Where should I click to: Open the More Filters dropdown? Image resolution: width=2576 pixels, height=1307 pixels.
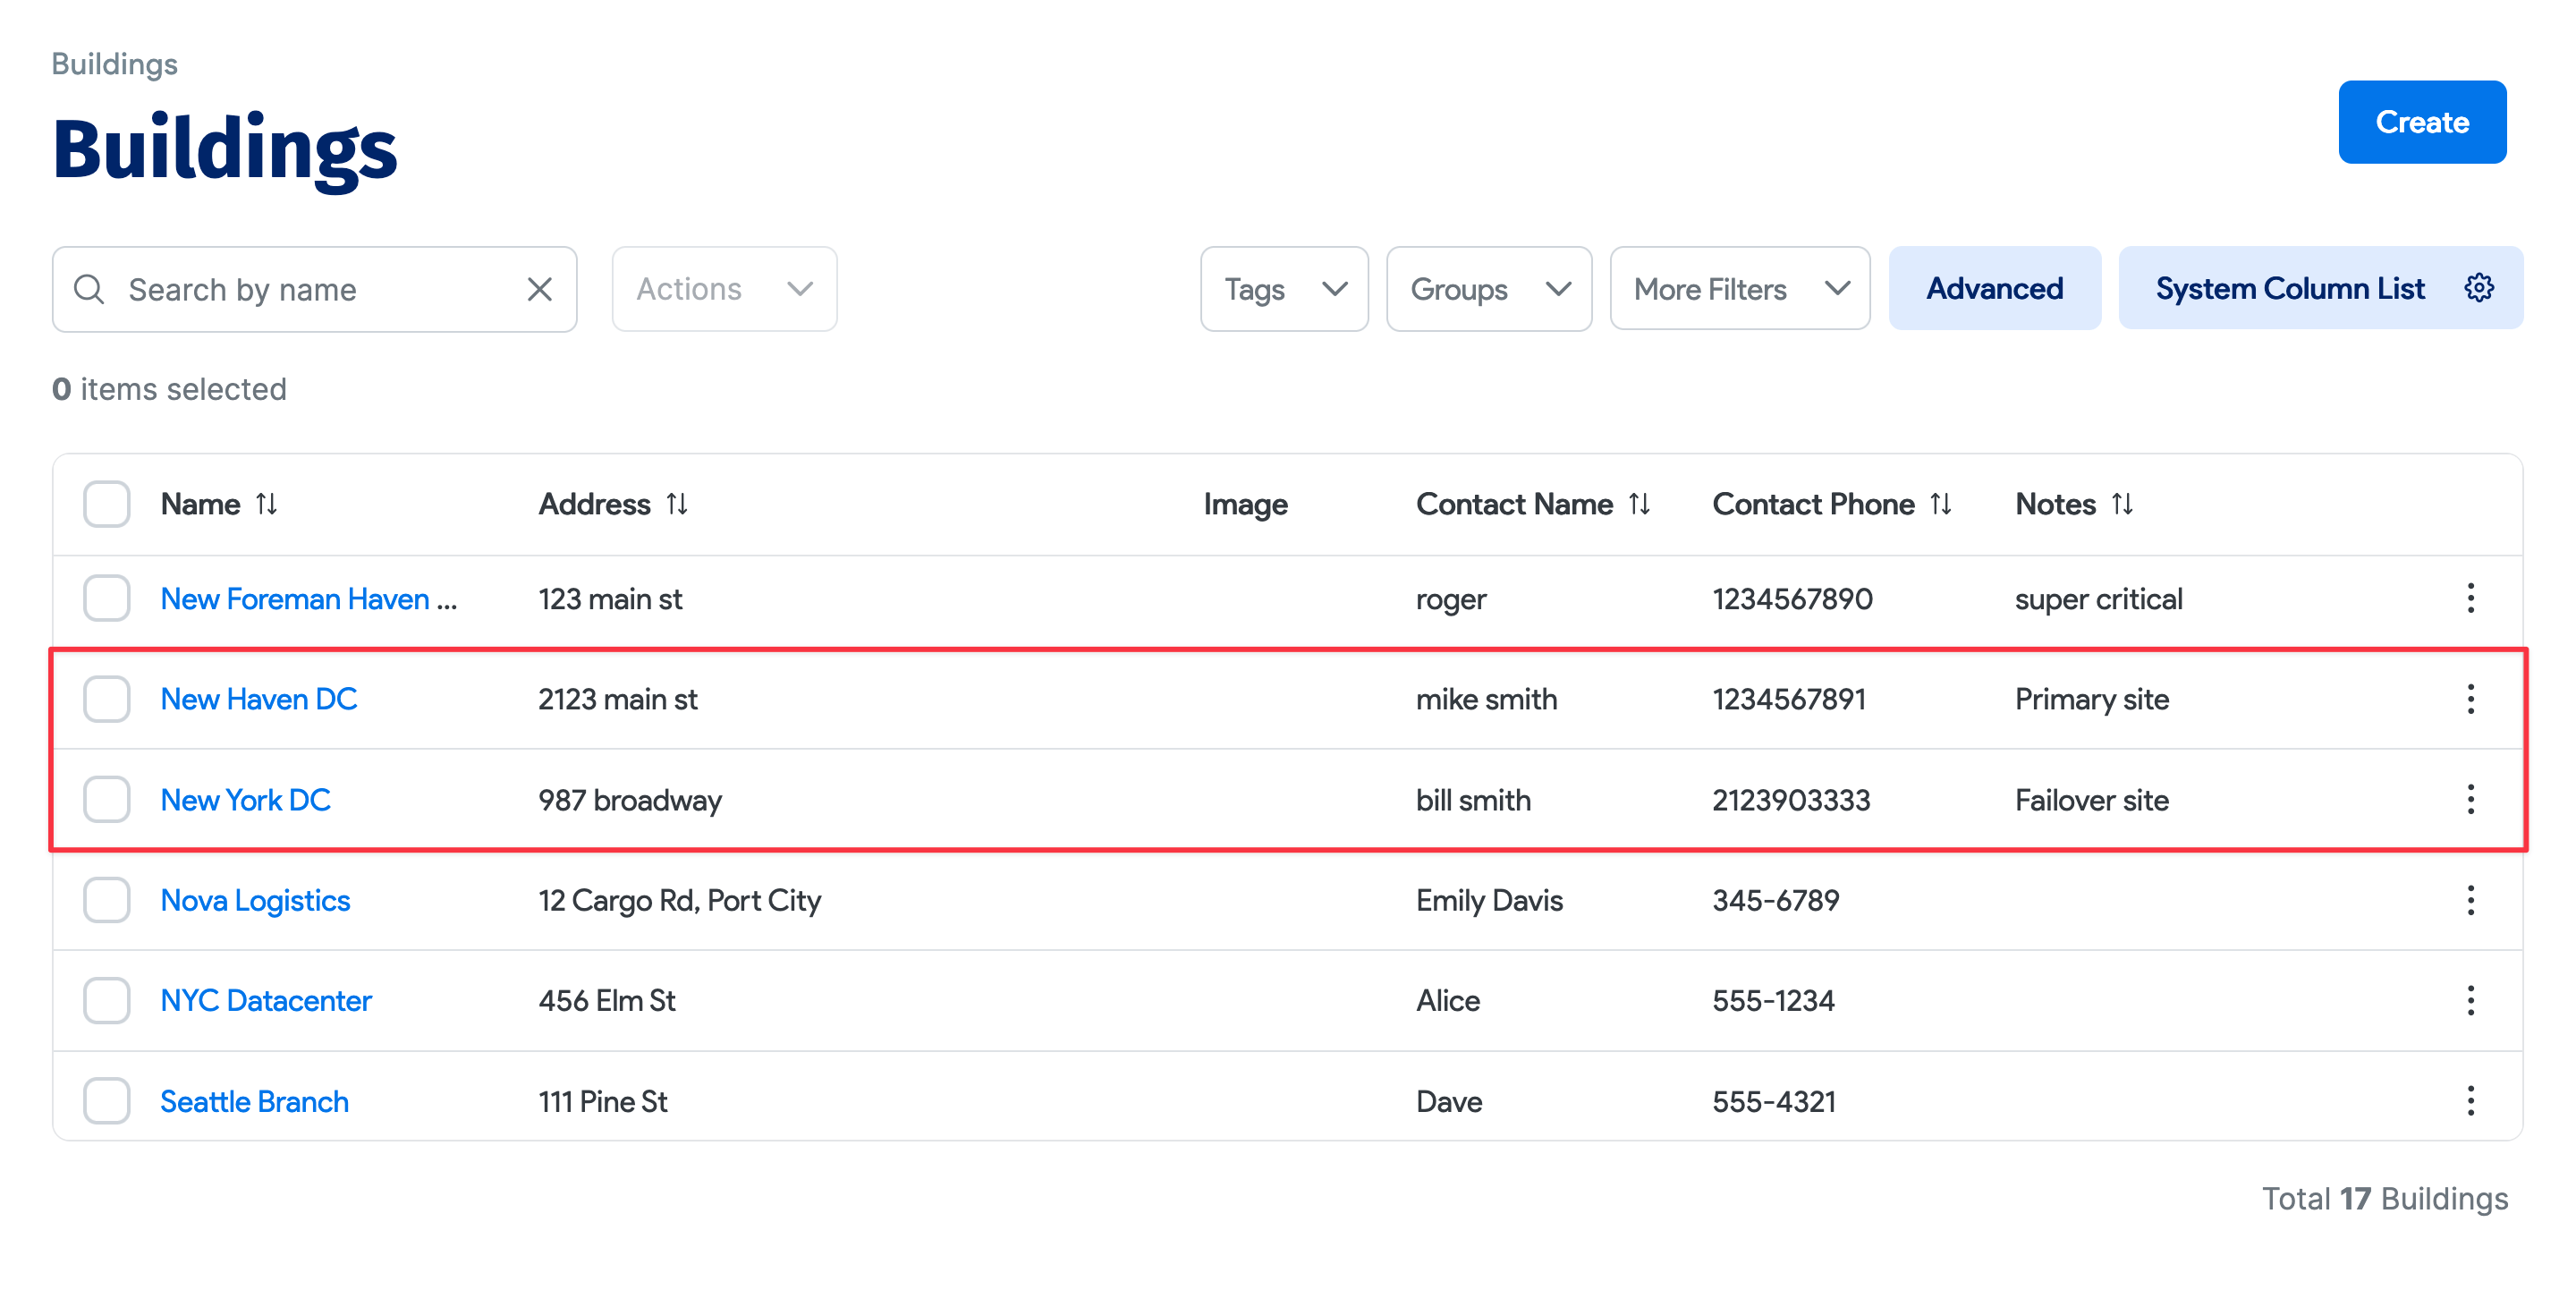pos(1740,288)
